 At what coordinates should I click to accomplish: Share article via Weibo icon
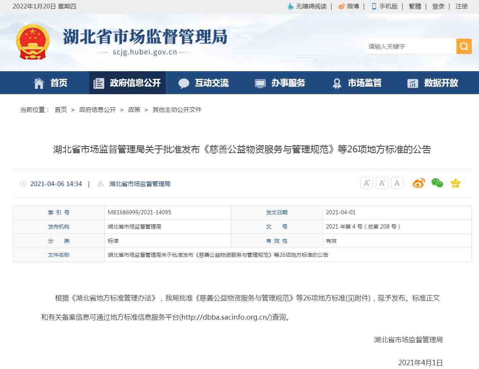pyautogui.click(x=419, y=183)
